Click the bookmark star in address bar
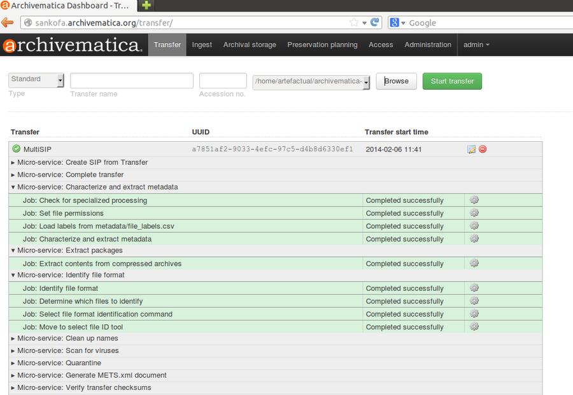 coord(353,21)
